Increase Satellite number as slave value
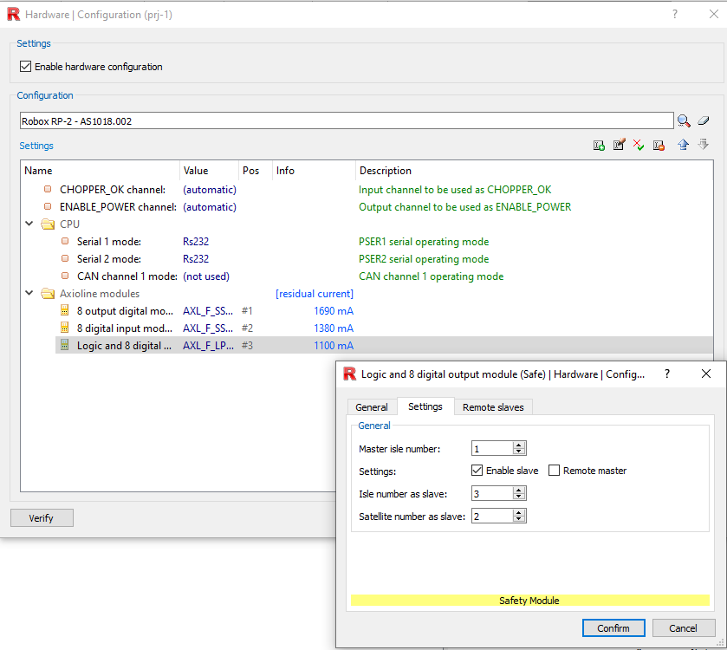Image resolution: width=727 pixels, height=650 pixels. [519, 512]
